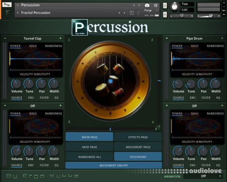Previous sound arrow on bottom-right Off layer
Screen dimensions: 227x182
pos(166,106)
